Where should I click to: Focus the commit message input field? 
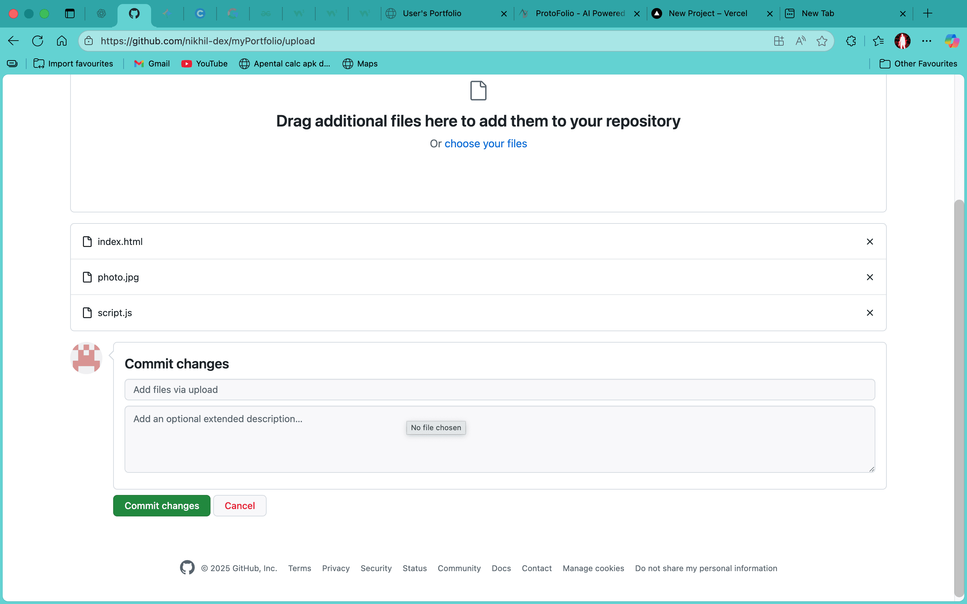tap(500, 390)
